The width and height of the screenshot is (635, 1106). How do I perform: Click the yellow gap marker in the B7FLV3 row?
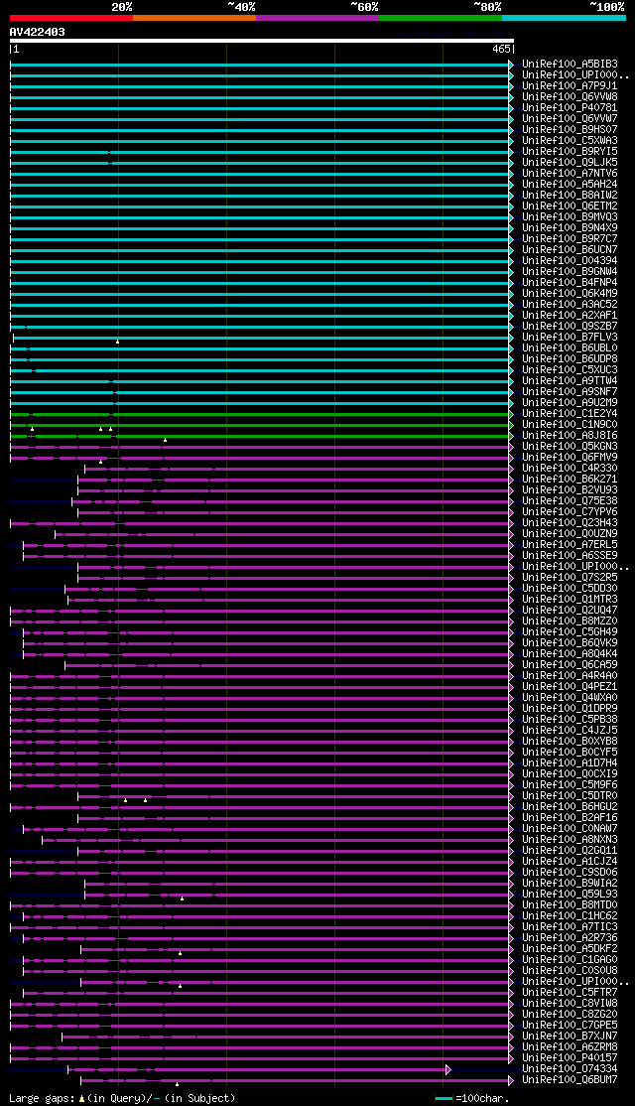[118, 342]
